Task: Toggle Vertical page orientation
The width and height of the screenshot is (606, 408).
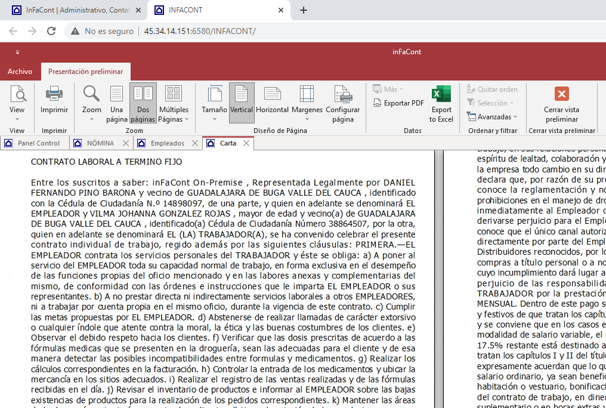Action: 242,103
